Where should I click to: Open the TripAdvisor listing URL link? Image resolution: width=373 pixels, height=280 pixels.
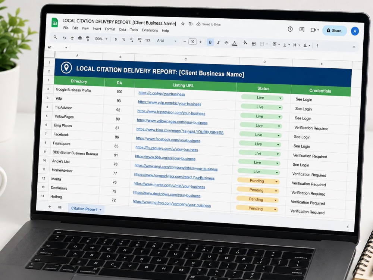(x=171, y=112)
